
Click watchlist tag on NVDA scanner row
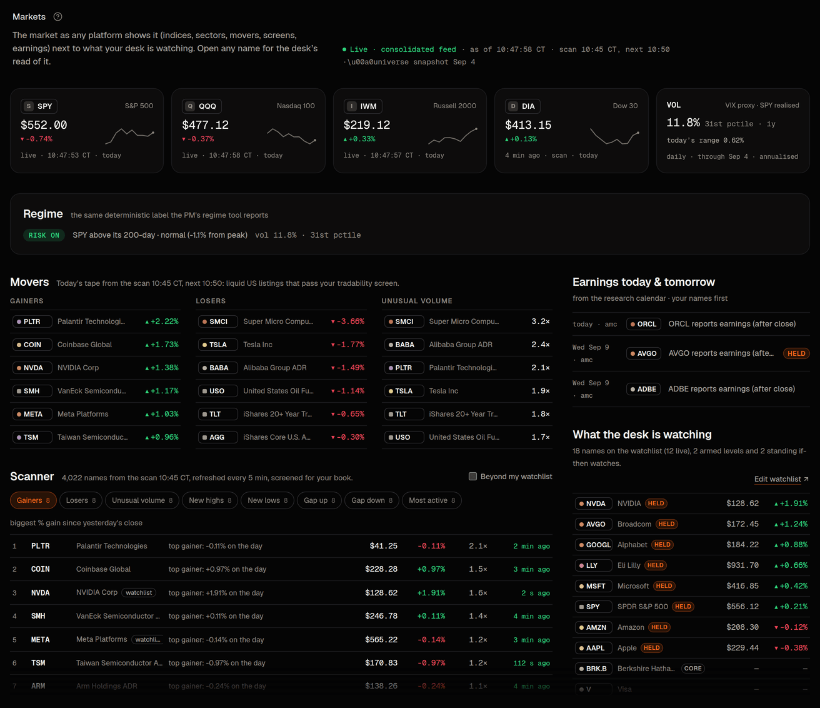point(139,592)
